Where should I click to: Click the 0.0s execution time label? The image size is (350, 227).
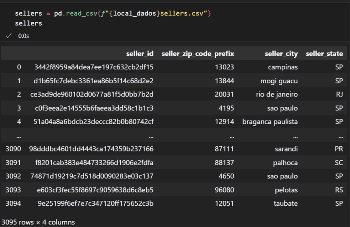(x=24, y=36)
